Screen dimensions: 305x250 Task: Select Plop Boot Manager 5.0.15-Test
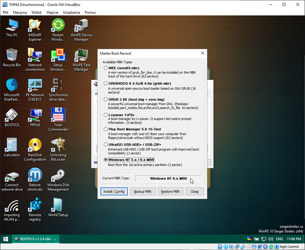click(106, 129)
